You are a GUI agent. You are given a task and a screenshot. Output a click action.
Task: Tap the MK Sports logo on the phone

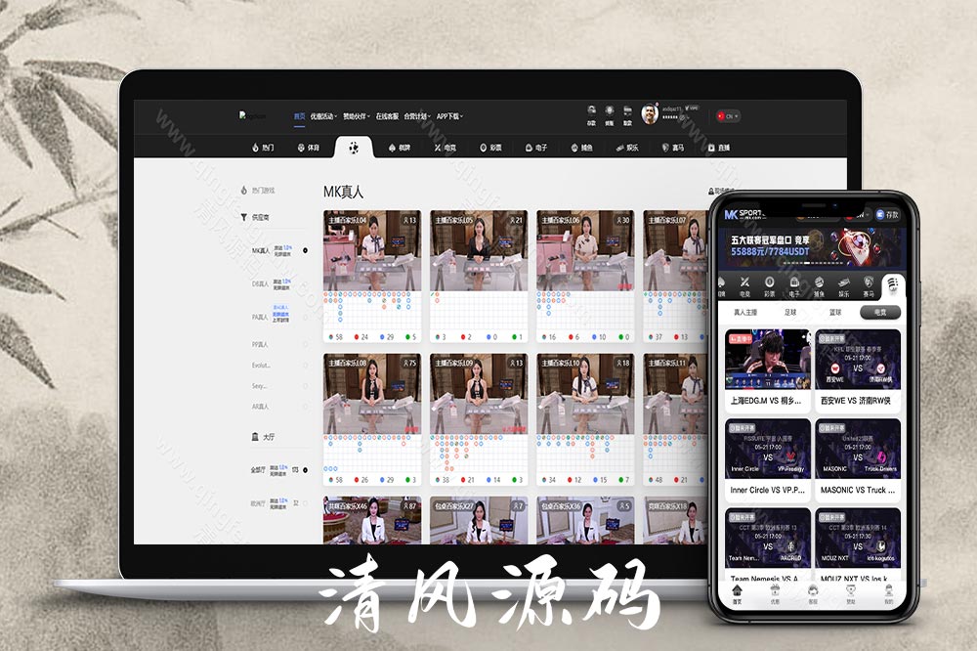pyautogui.click(x=745, y=214)
